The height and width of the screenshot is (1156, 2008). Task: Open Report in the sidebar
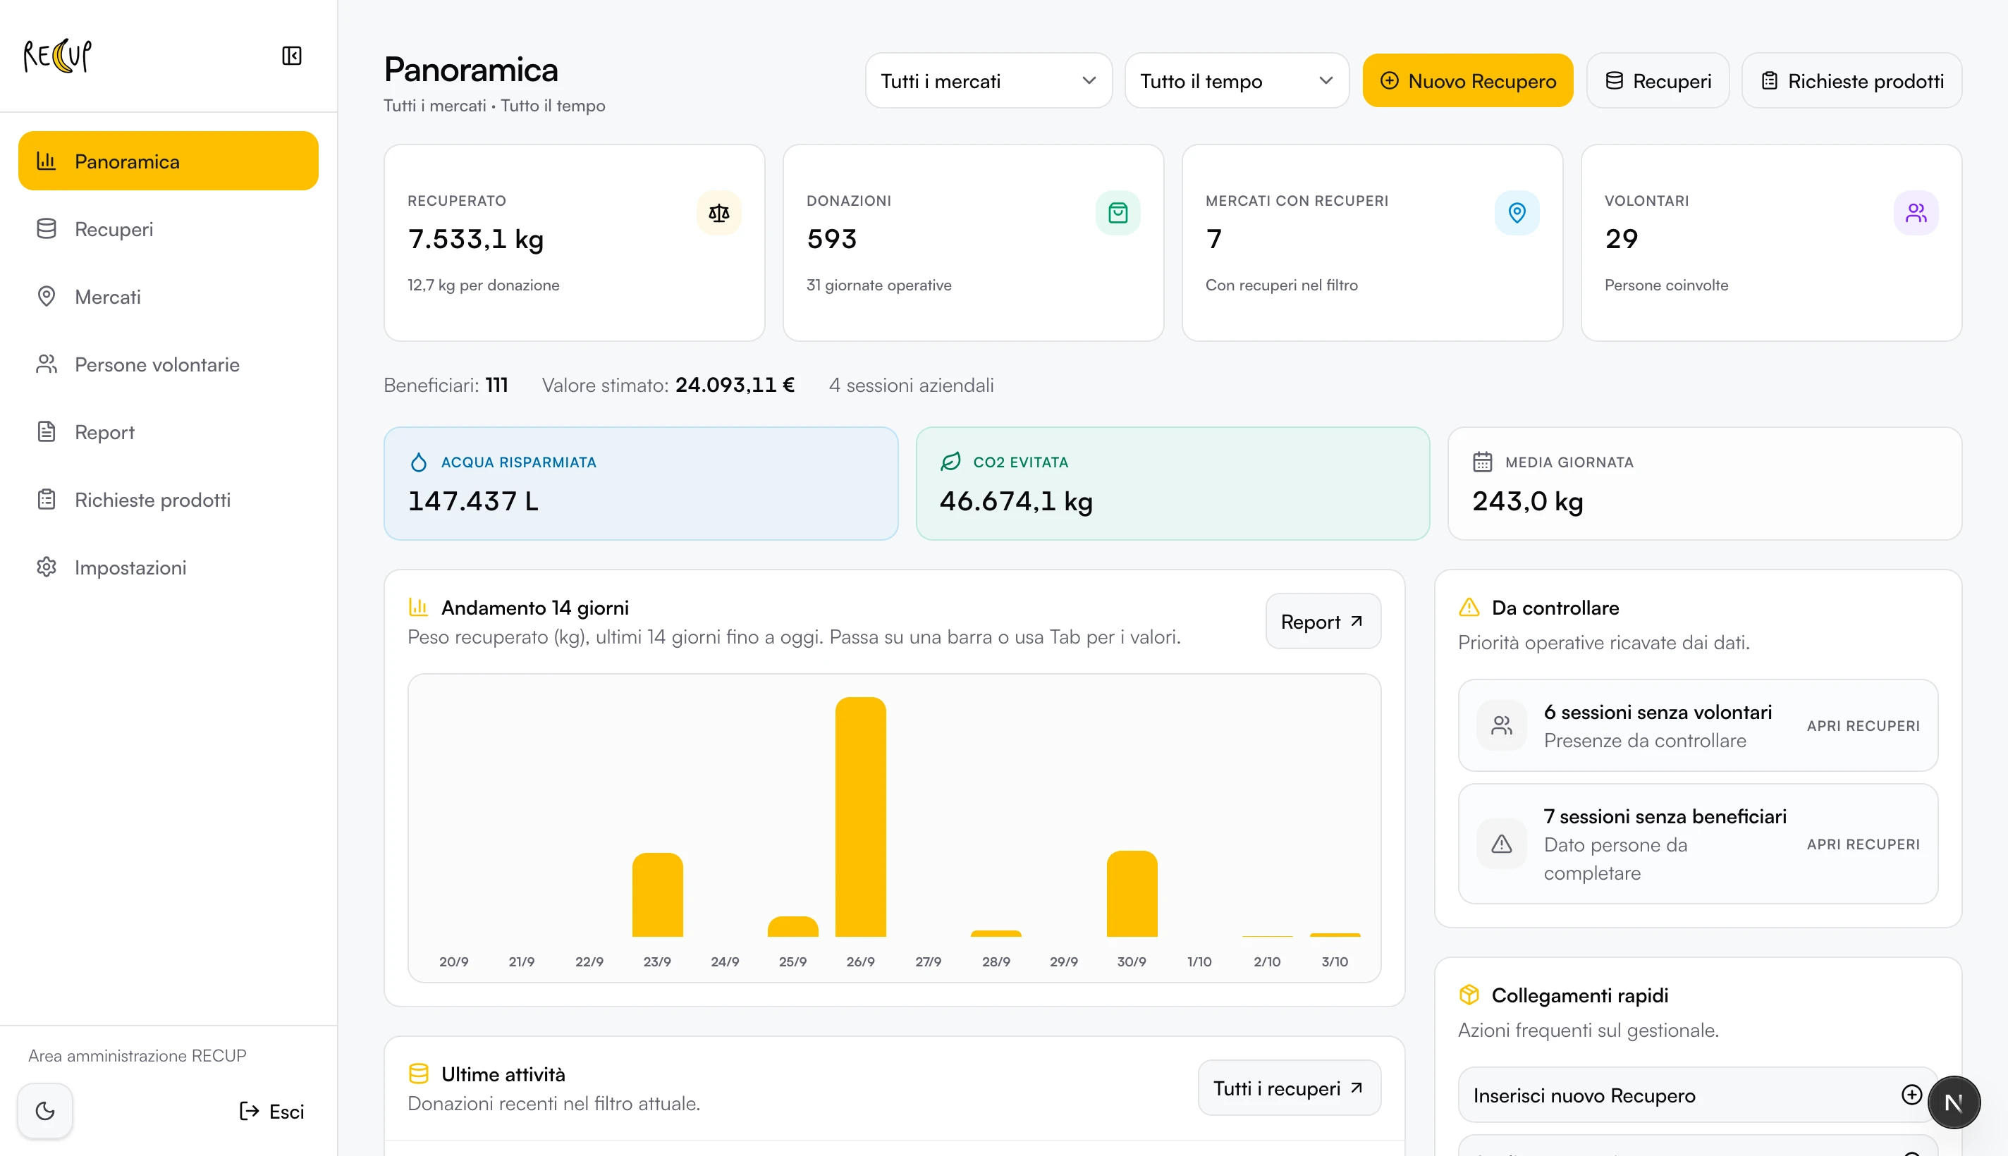point(169,432)
